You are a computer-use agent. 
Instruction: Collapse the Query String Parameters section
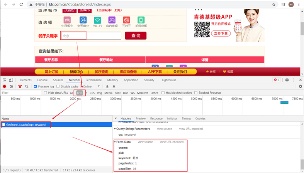point(115,129)
